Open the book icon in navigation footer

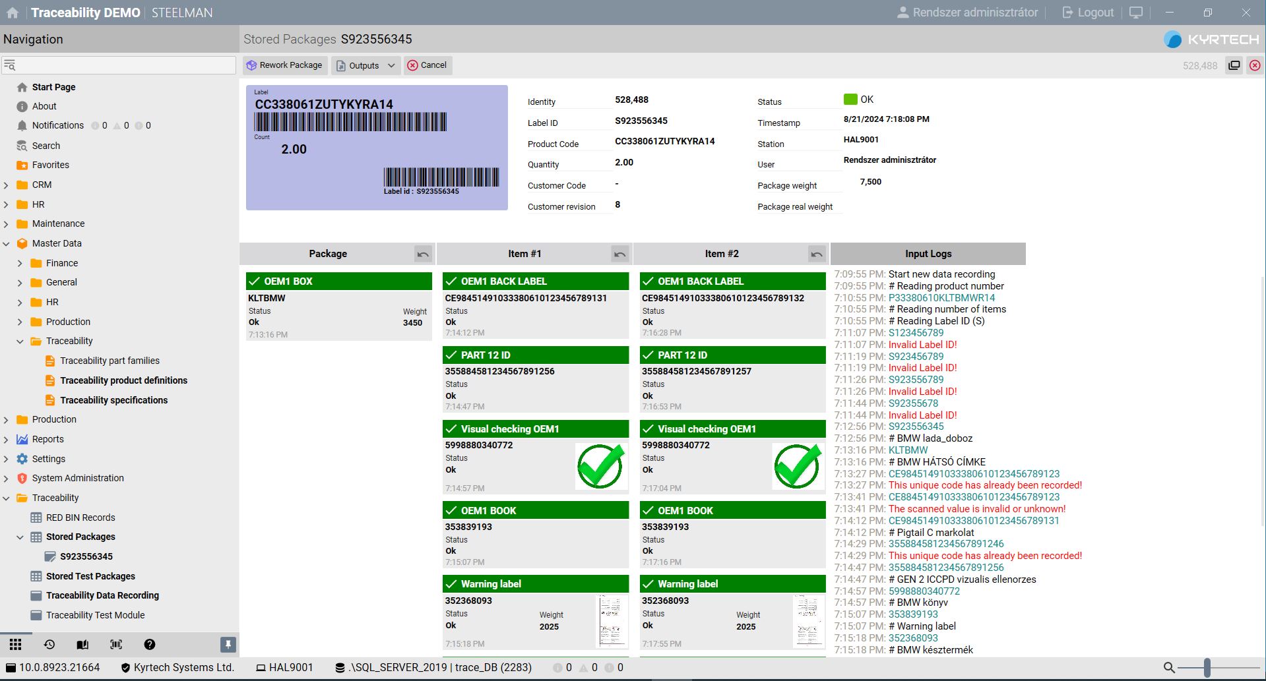(82, 644)
